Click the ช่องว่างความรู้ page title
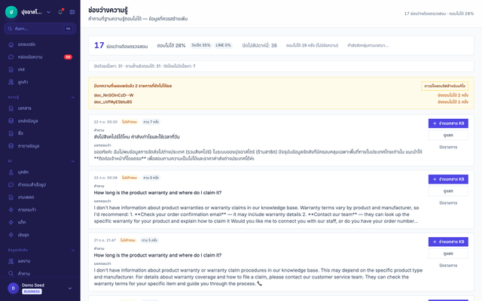The image size is (482, 301). pyautogui.click(x=108, y=11)
